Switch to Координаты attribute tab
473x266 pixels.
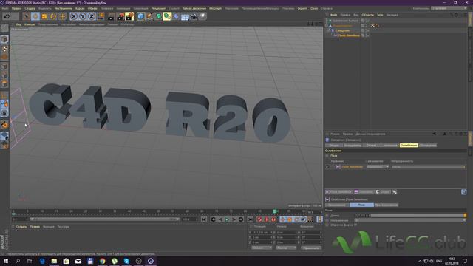click(x=353, y=146)
